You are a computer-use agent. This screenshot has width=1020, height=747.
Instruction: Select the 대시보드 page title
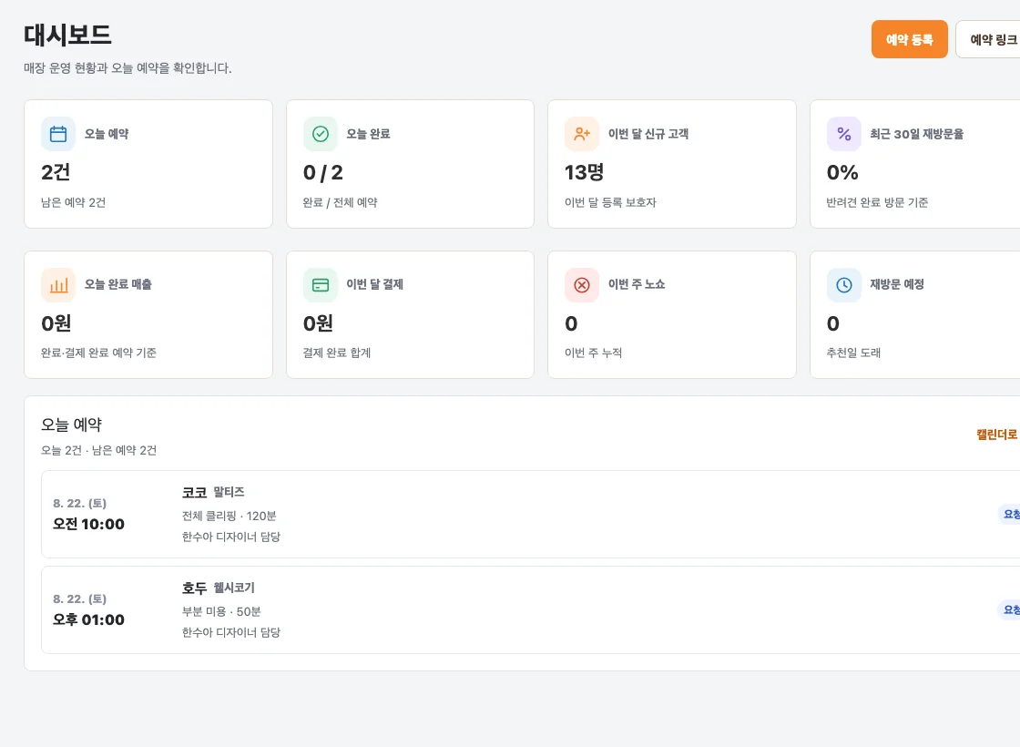pyautogui.click(x=67, y=36)
